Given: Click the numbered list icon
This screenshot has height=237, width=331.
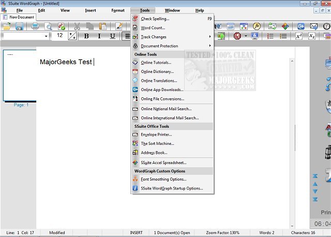Looking at the screenshot, I should click(270, 36).
